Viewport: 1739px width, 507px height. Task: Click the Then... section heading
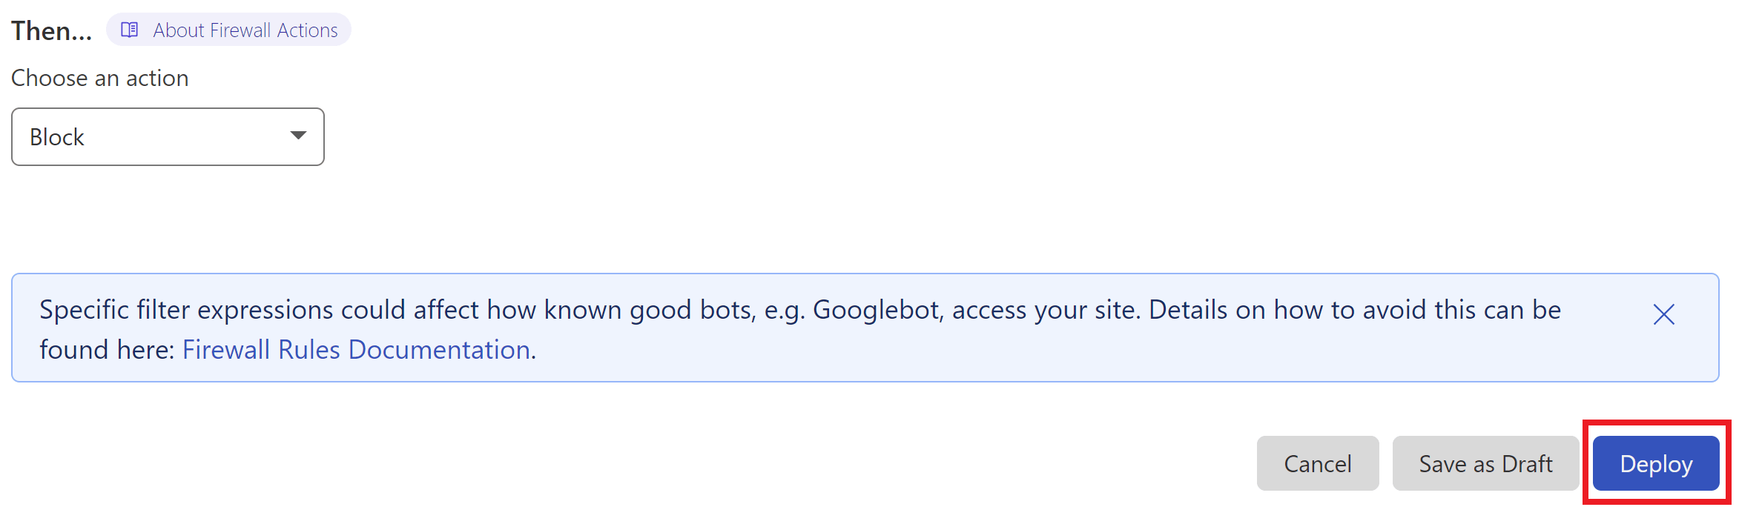click(x=52, y=30)
